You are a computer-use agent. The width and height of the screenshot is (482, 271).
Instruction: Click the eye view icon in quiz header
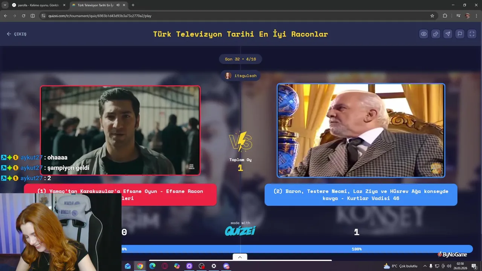(424, 34)
